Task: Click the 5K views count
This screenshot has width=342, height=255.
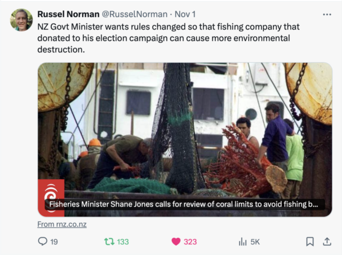Action: tap(255, 241)
